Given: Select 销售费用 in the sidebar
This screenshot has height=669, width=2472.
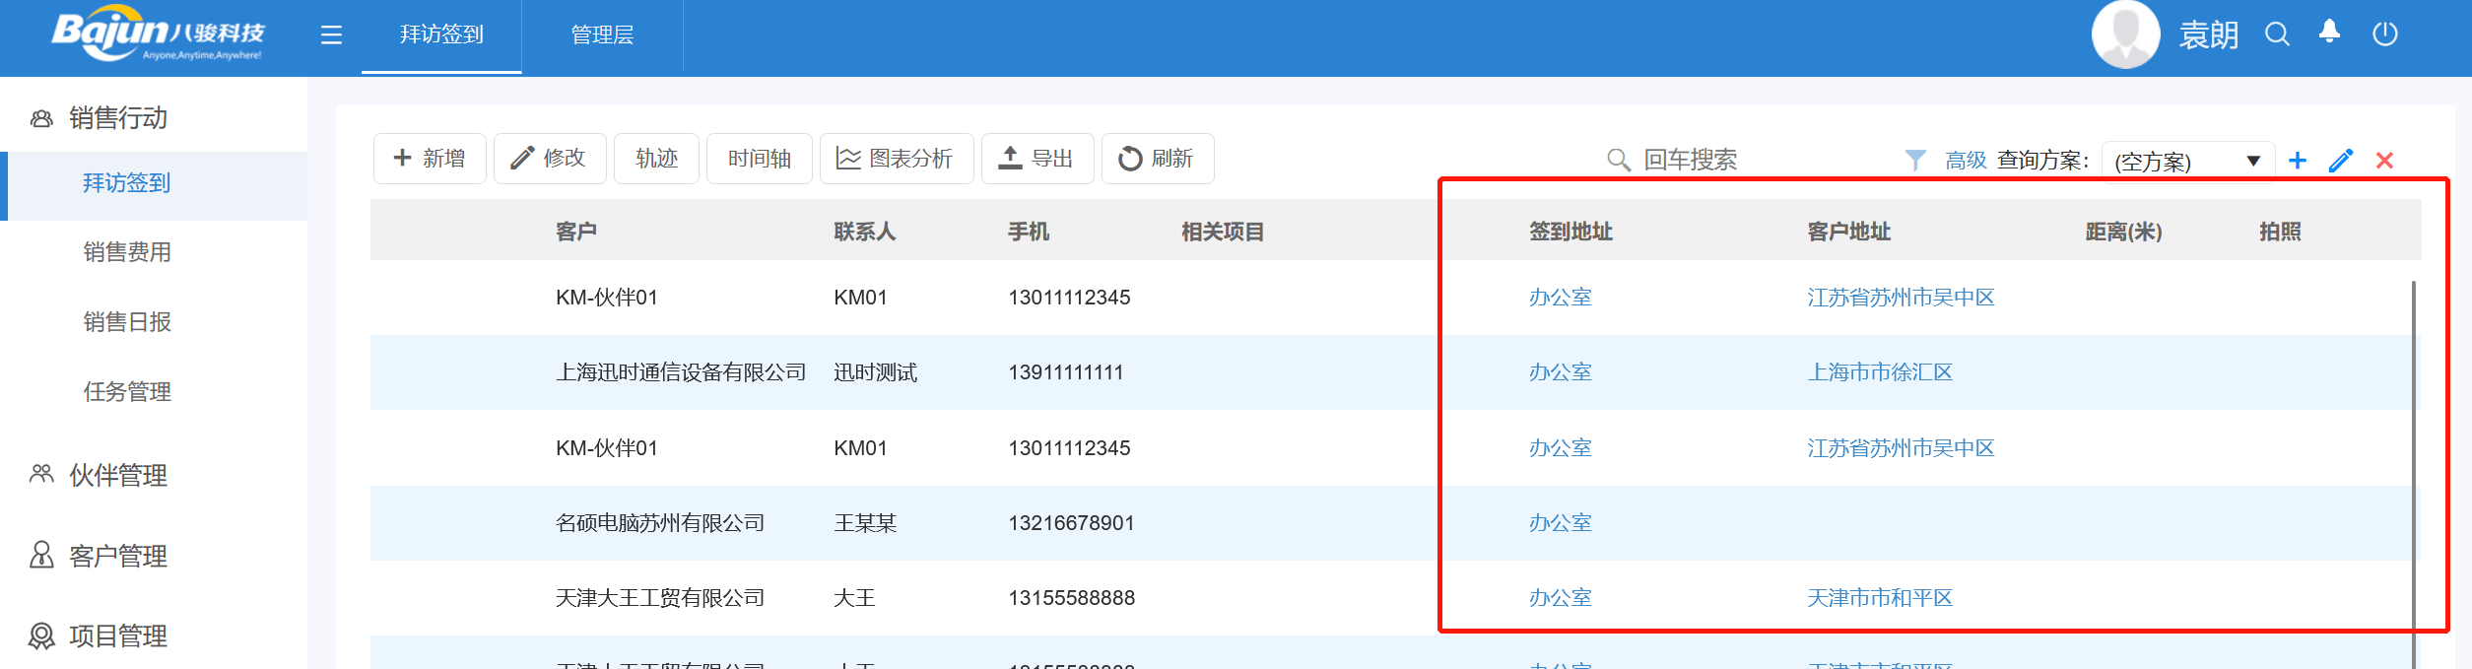Looking at the screenshot, I should tap(127, 252).
